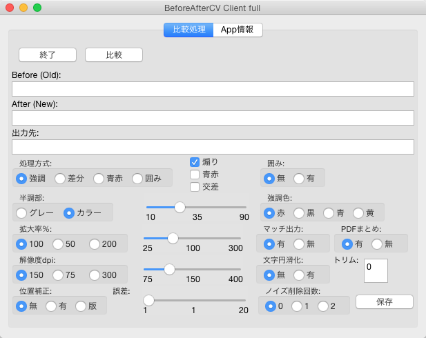
Task: Click the 10–90 slider knob
Action: pyautogui.click(x=180, y=208)
